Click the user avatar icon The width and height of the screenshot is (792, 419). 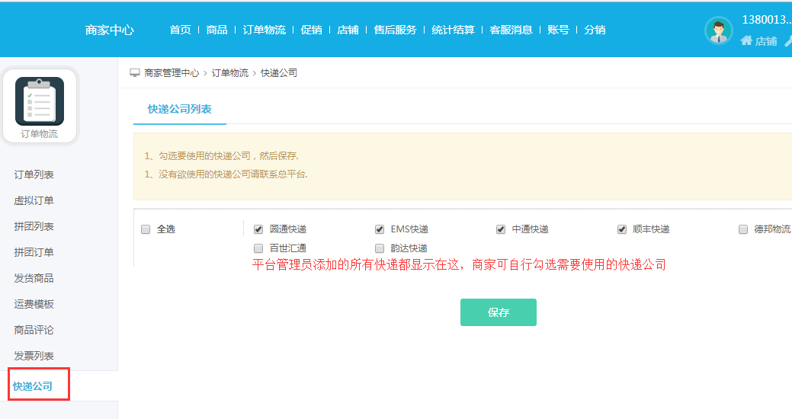718,30
